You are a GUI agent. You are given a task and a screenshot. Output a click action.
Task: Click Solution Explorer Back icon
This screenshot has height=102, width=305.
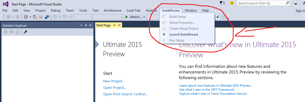tap(6, 32)
